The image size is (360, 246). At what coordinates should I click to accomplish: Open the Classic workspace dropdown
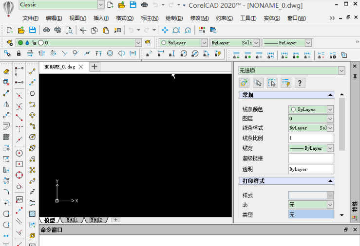(101, 5)
